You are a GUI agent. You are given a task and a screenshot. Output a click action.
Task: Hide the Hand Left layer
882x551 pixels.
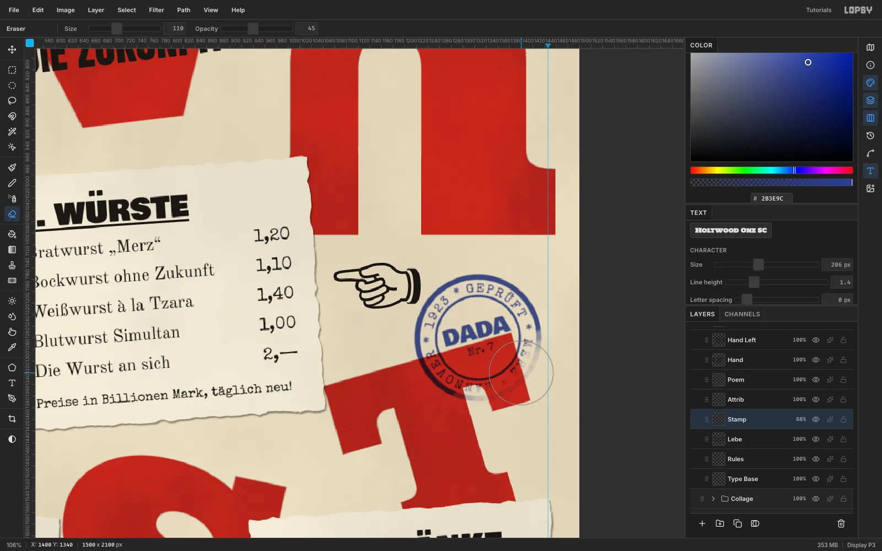coord(816,340)
